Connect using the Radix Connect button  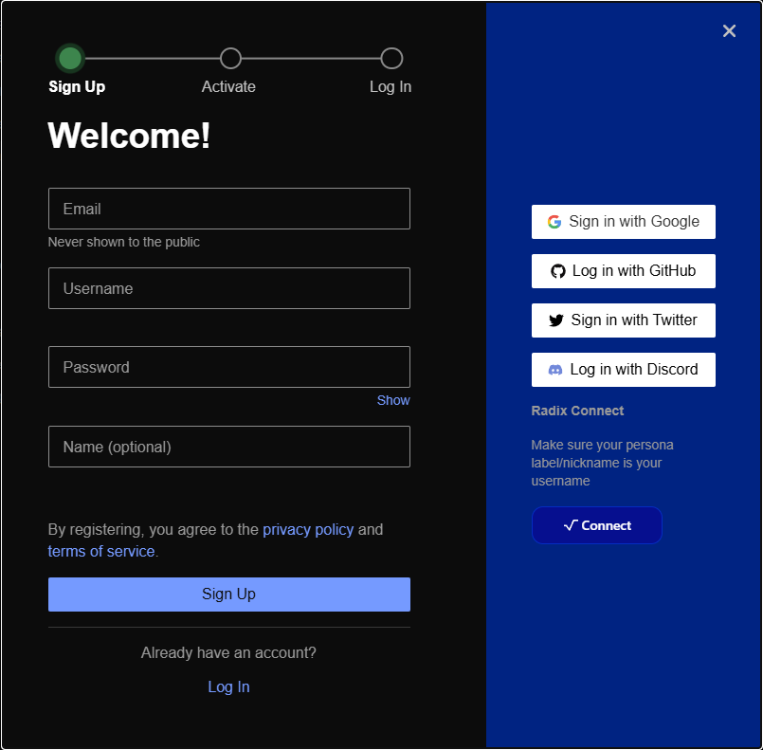pyautogui.click(x=596, y=524)
